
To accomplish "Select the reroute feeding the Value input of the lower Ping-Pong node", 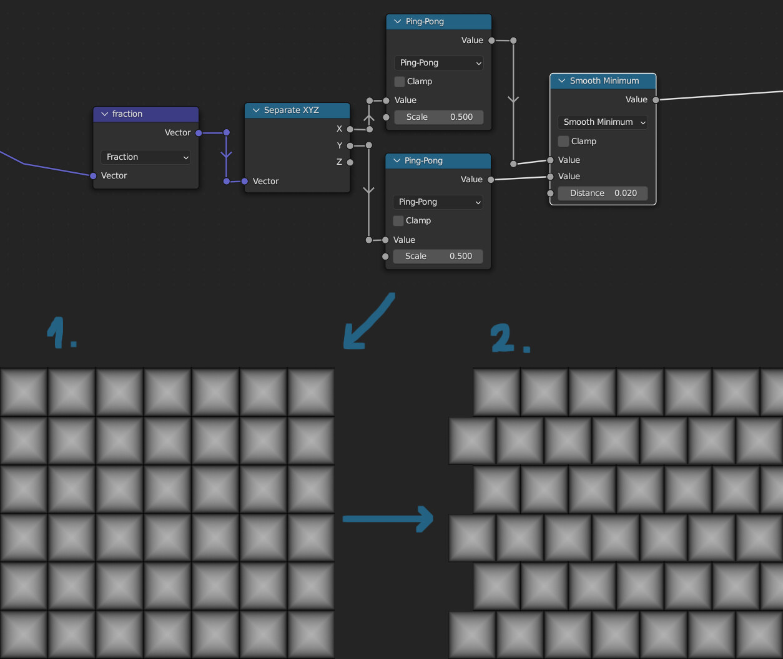I will pyautogui.click(x=369, y=240).
